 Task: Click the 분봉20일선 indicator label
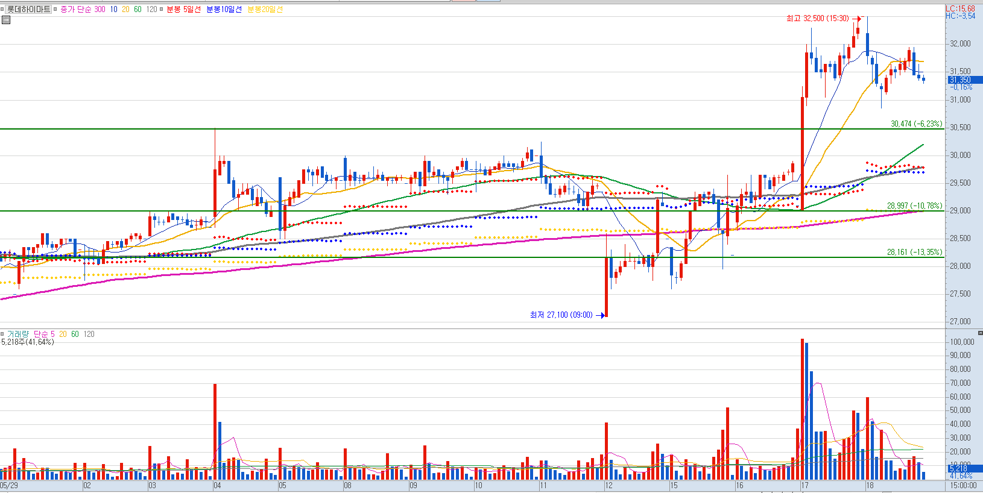point(265,9)
